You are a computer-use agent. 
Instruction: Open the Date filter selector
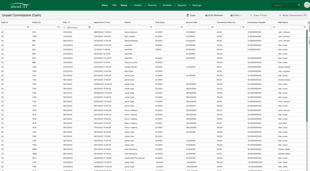coord(191,15)
